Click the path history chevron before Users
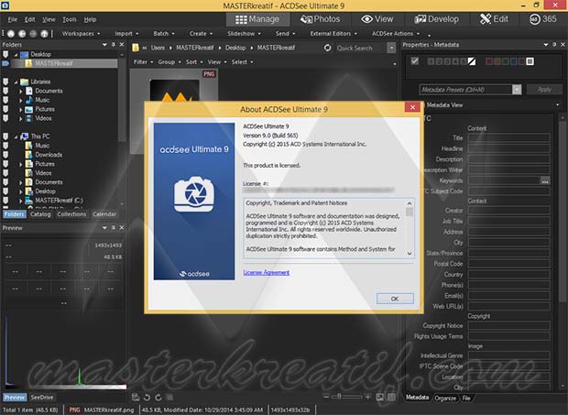Viewport: 568px width, 415px height. [145, 48]
